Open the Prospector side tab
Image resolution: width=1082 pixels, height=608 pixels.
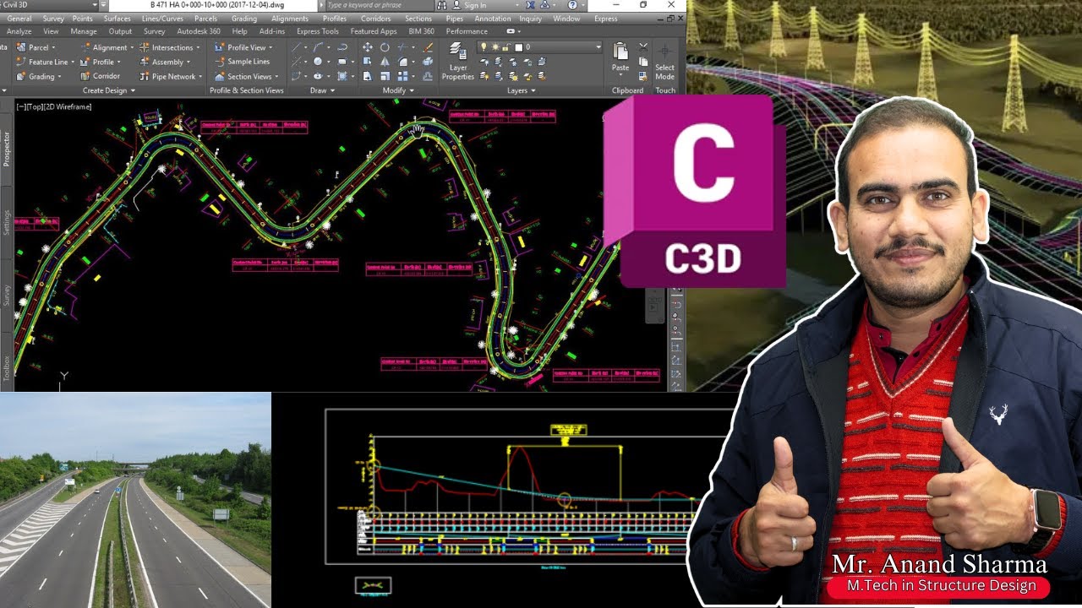(x=7, y=148)
